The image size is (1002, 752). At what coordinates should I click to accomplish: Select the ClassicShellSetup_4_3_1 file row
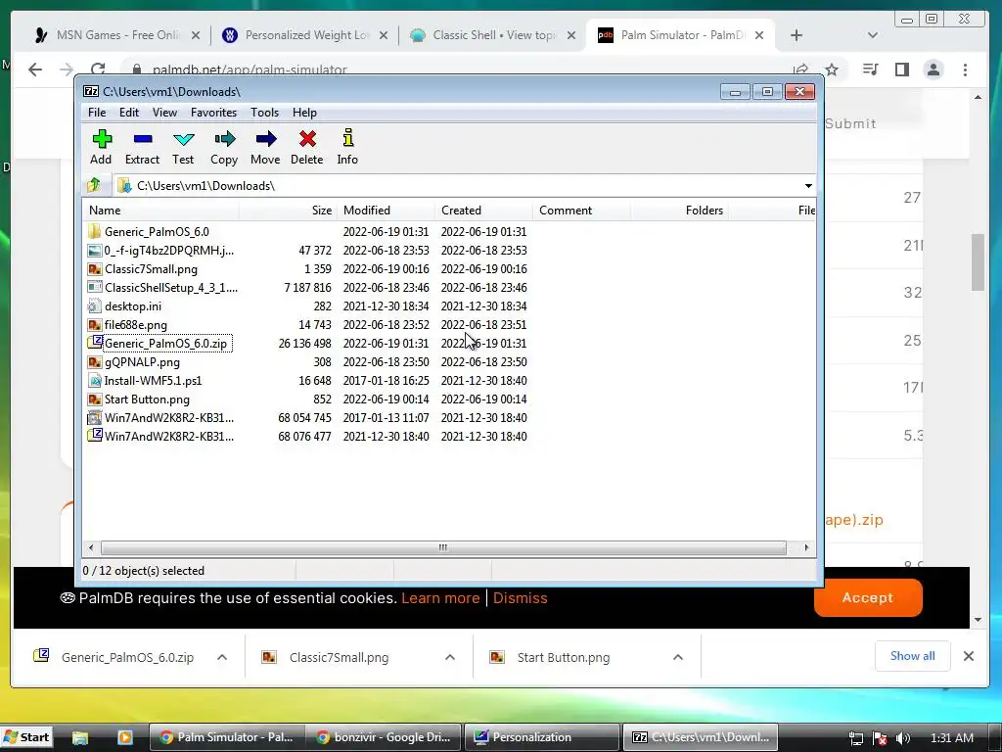coord(306,287)
